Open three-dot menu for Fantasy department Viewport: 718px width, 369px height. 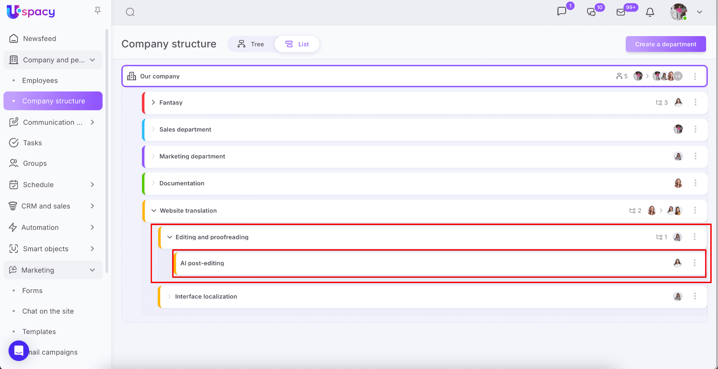coord(695,102)
